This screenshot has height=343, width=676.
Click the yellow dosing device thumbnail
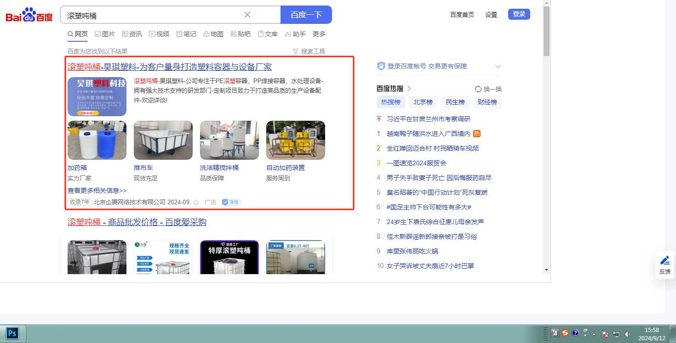(x=296, y=140)
